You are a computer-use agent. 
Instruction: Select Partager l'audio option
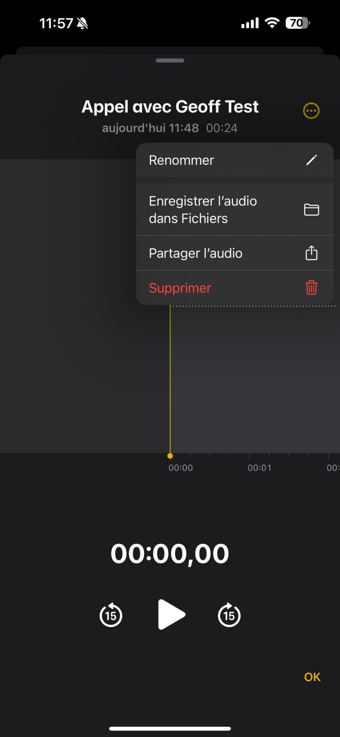pyautogui.click(x=234, y=253)
